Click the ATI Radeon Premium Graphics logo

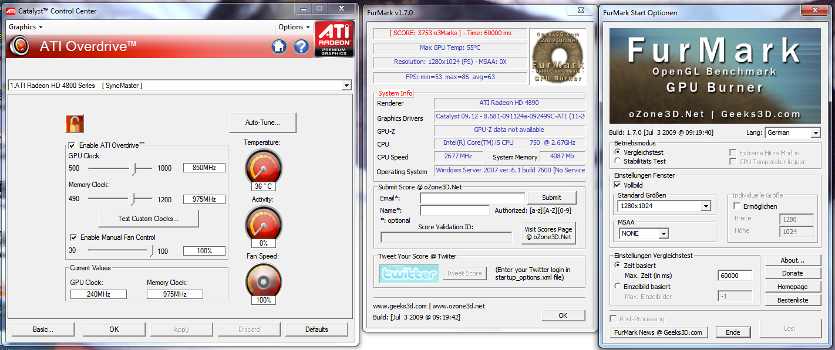point(335,39)
